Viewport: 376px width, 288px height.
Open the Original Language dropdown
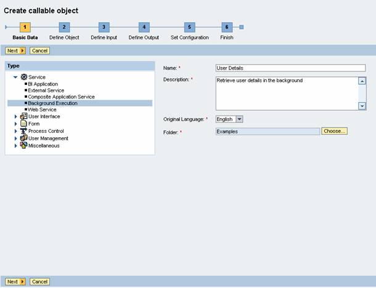[239, 119]
